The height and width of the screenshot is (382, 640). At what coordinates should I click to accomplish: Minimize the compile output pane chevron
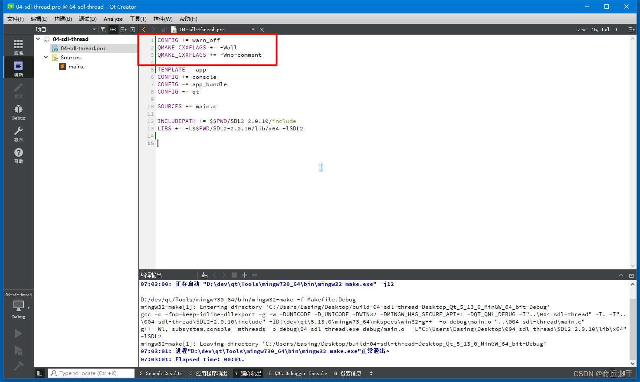click(621, 275)
